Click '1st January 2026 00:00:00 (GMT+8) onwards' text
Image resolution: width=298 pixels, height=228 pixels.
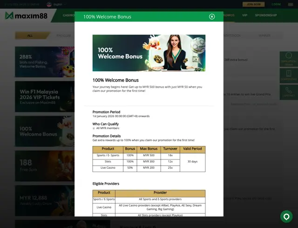121,116
